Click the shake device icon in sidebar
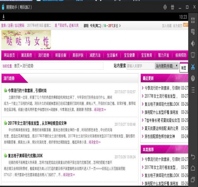This screenshot has width=198, height=187. pos(193,55)
